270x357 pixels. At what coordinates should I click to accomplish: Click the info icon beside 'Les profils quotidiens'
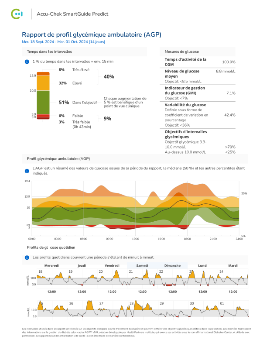tap(27, 257)
